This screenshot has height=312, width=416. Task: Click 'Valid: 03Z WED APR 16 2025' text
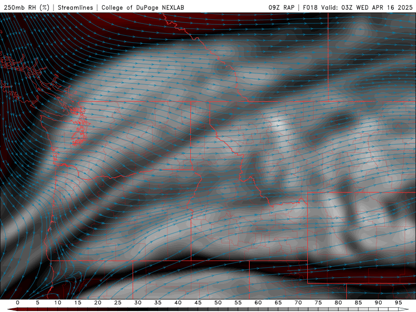pyautogui.click(x=367, y=7)
